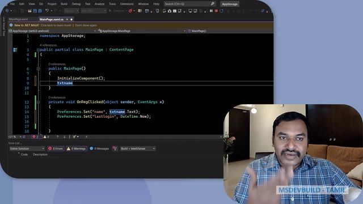The height and width of the screenshot is (204, 363).
Task: Open the Tools menu
Action: [x=112, y=4]
